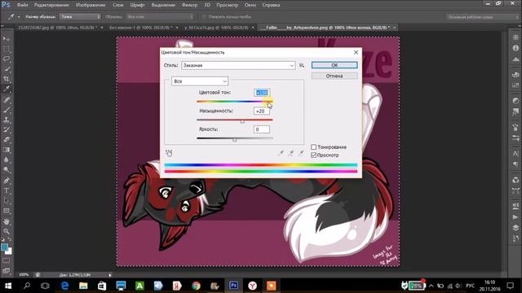522x293 pixels.
Task: Select the History Brush tool
Action: point(7,129)
